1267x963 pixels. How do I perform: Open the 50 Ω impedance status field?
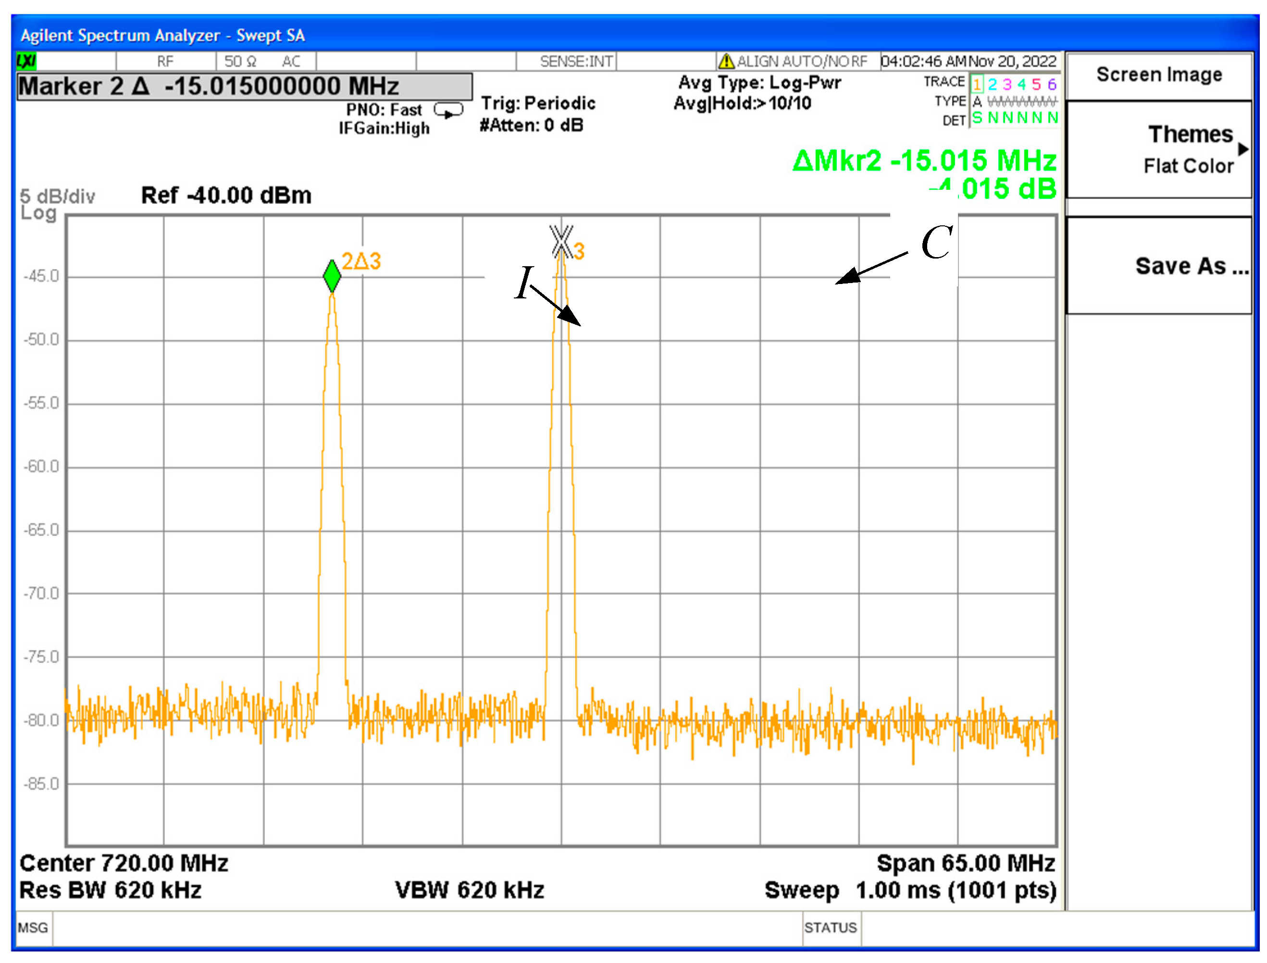240,62
